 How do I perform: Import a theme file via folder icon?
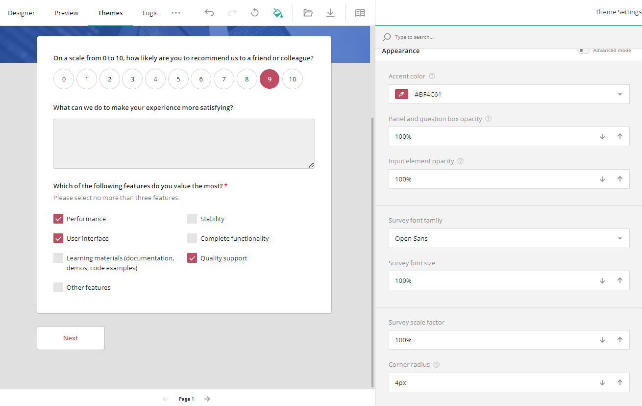308,12
